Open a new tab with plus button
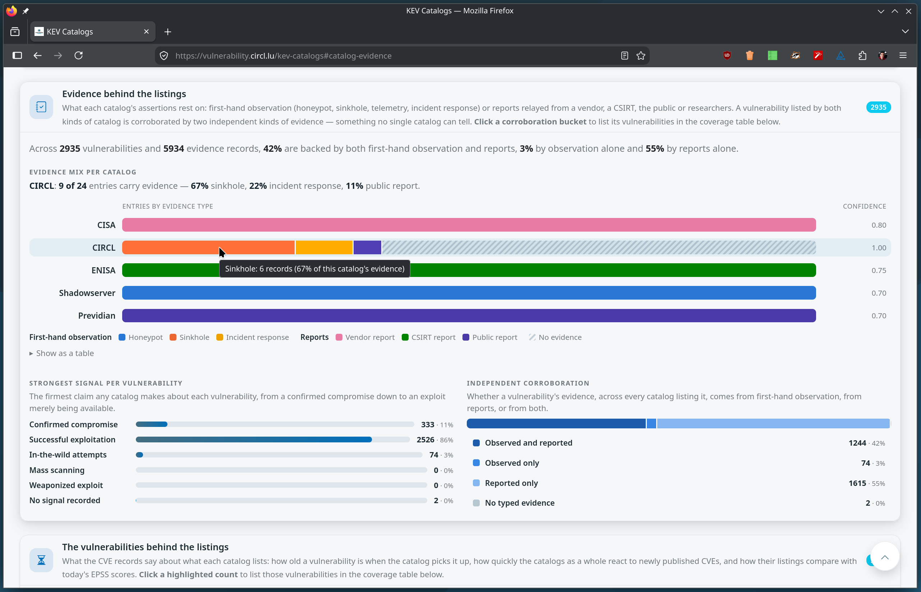This screenshot has width=921, height=592. (167, 32)
